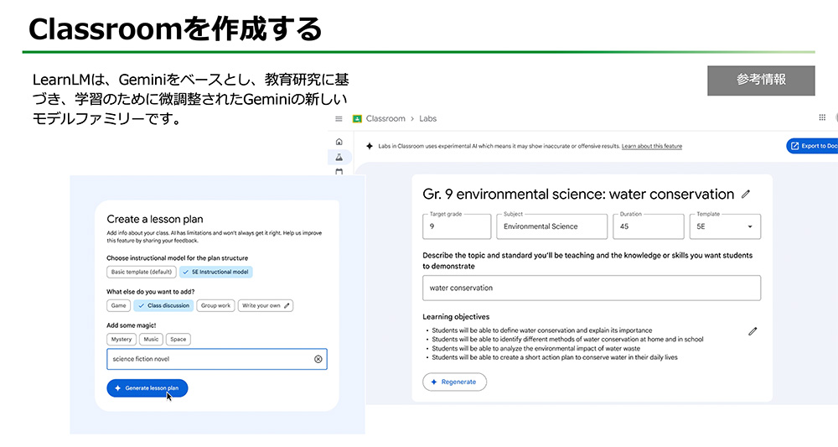The image size is (838, 447).
Task: Click Labs in the breadcrumb
Action: click(x=427, y=119)
